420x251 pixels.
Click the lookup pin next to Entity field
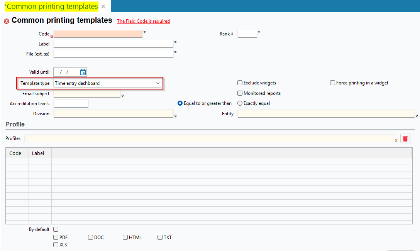[417, 116]
